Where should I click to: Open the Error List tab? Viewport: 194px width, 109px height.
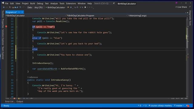pos(10,101)
